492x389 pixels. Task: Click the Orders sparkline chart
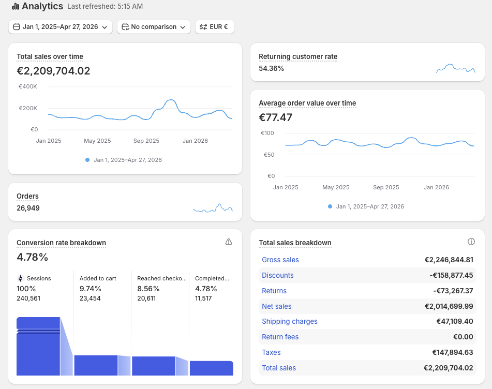[213, 208]
